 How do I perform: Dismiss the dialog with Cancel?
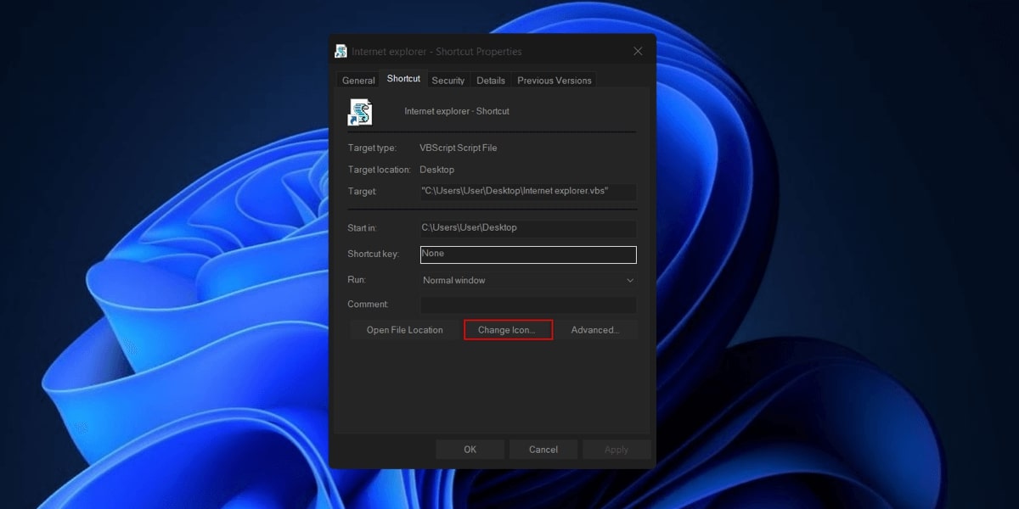pos(543,449)
